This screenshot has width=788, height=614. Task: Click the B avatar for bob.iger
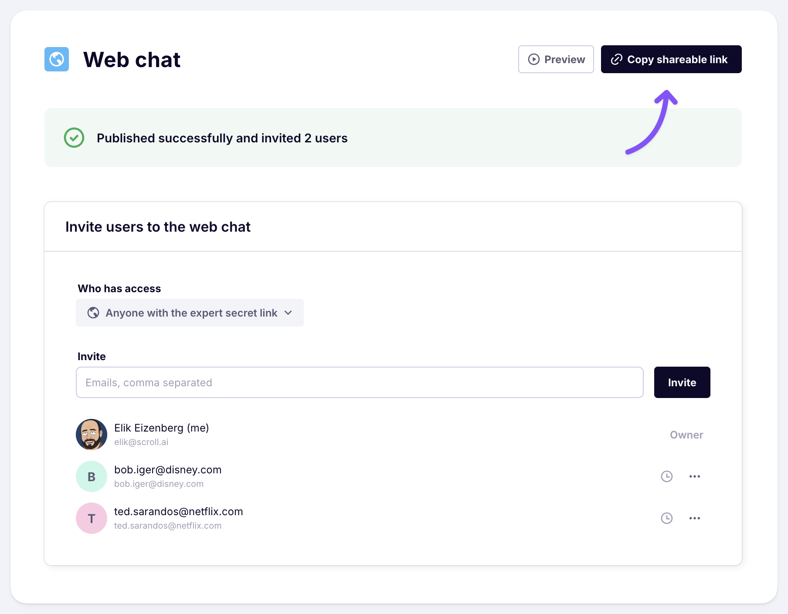click(92, 476)
